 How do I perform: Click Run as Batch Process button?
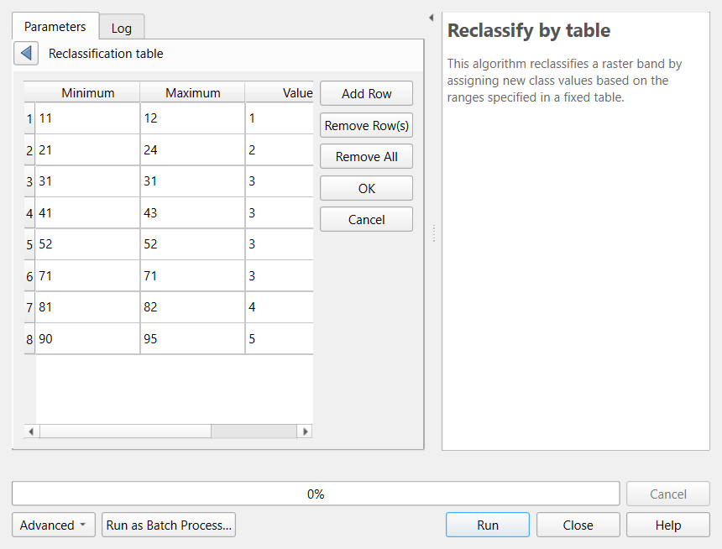(x=169, y=525)
